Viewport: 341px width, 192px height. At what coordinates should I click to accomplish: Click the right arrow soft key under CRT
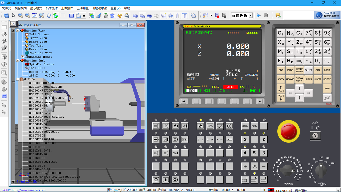coord(260,101)
